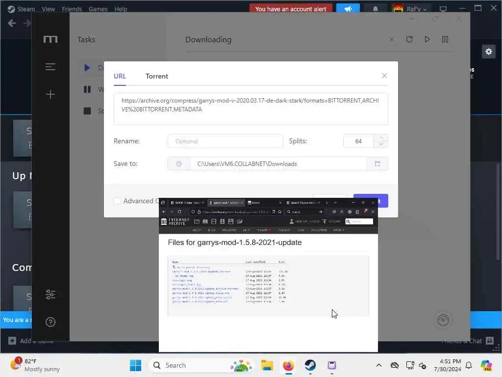The width and height of the screenshot is (502, 377).
Task: Open the Motrix help question-mark icon
Action: tap(50, 322)
